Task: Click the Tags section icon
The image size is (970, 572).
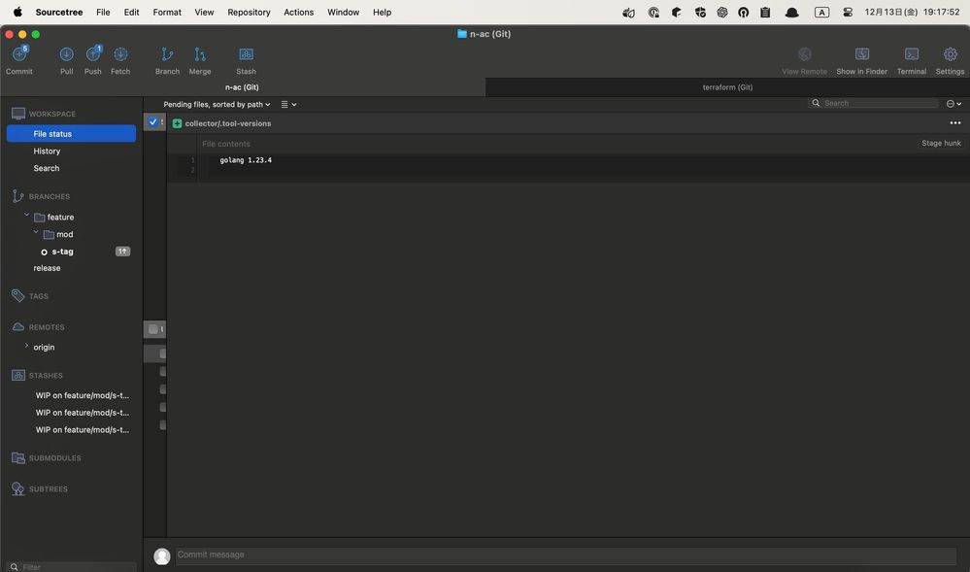Action: click(x=17, y=296)
